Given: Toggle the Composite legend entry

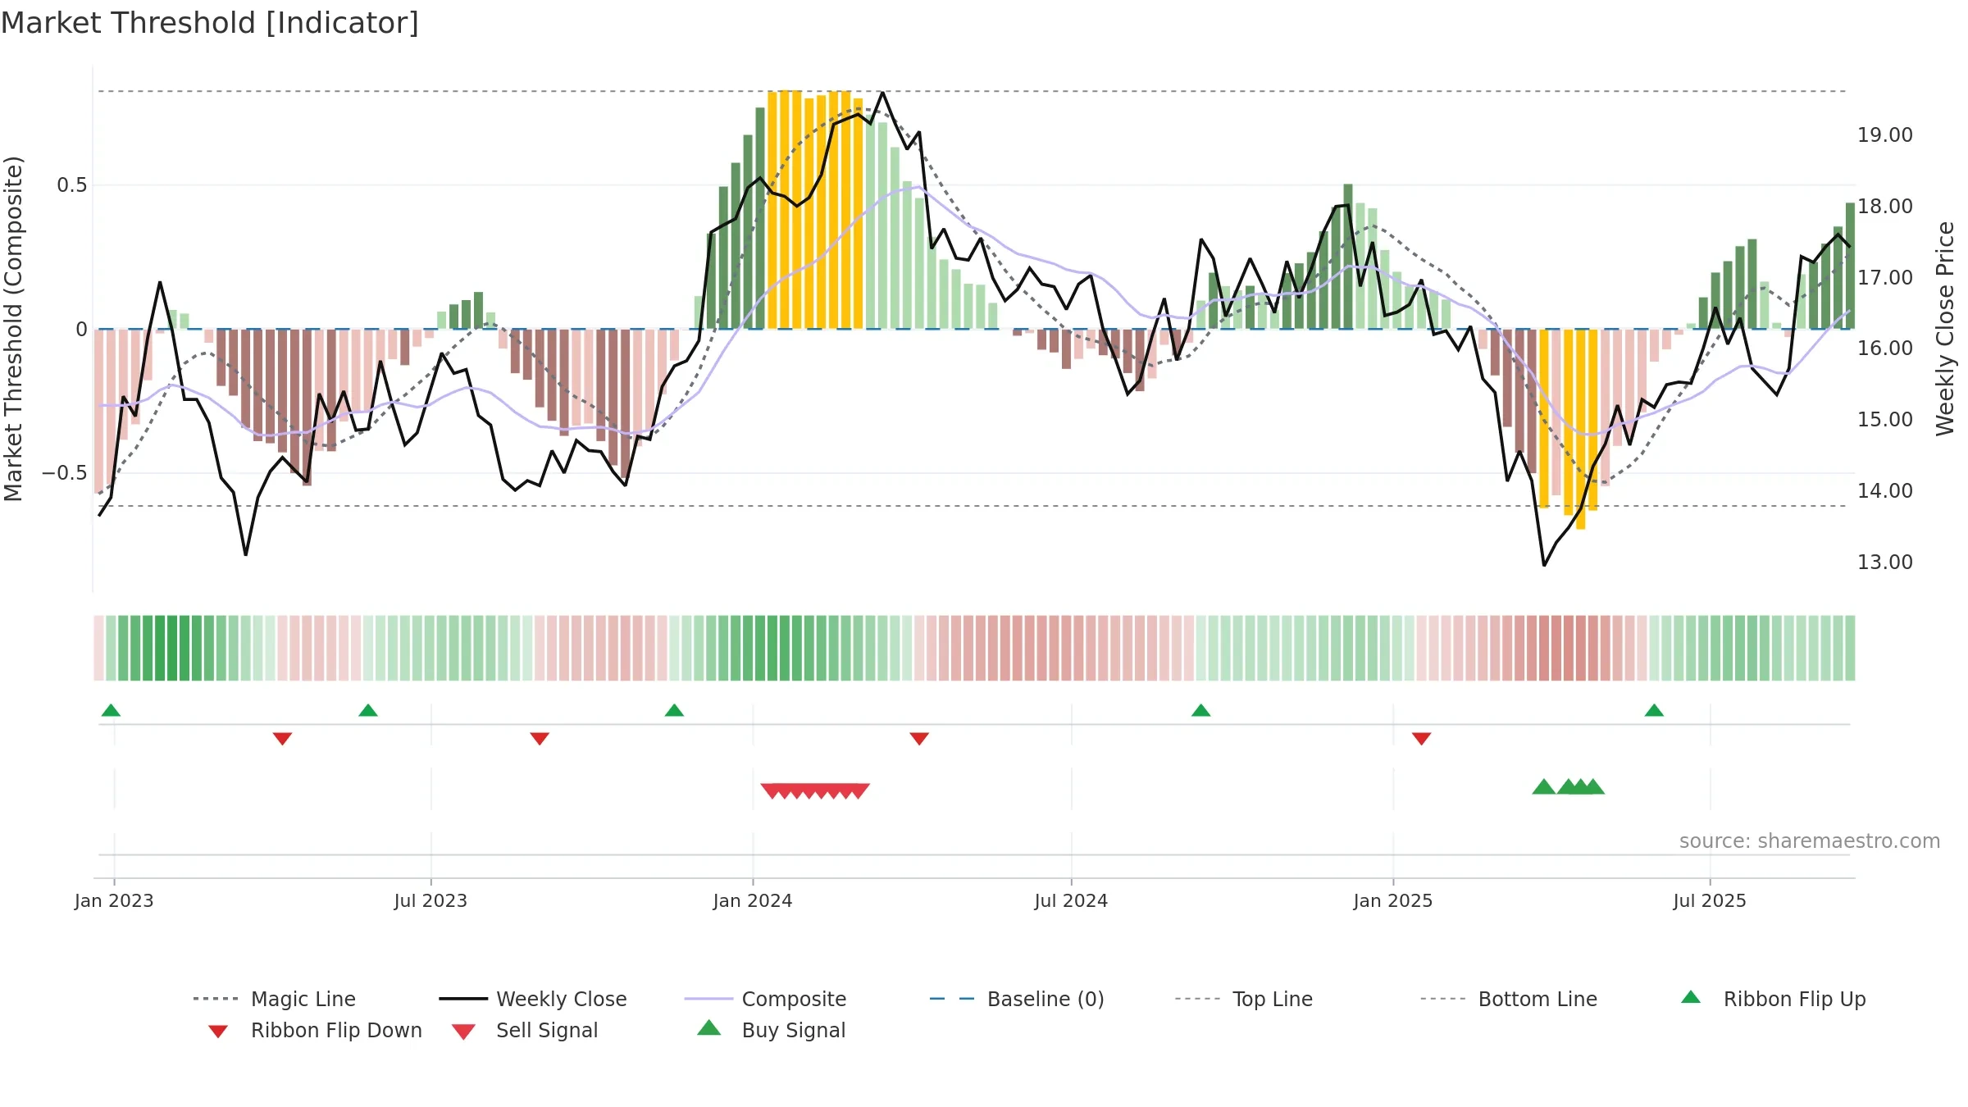Looking at the screenshot, I should pyautogui.click(x=765, y=999).
